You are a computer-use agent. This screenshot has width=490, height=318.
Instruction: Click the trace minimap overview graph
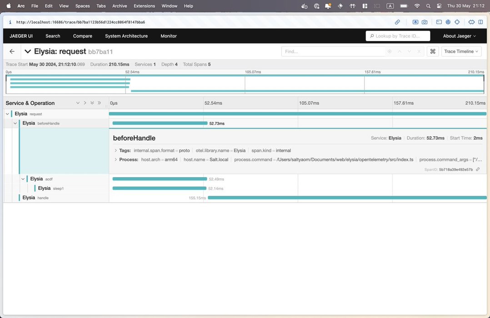tap(245, 84)
